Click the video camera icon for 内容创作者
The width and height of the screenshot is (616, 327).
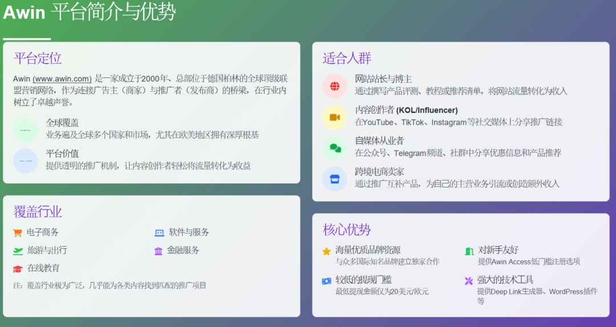[x=335, y=117]
